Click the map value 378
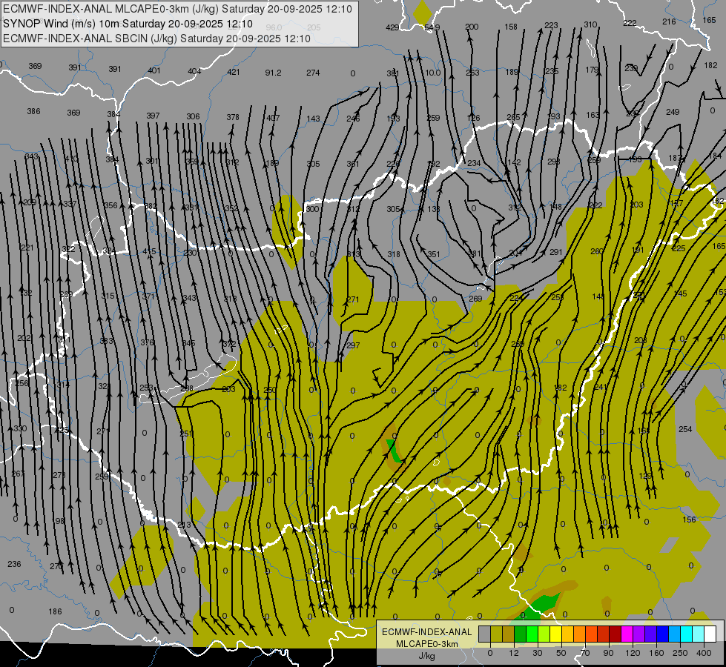Viewport: 726px width, 667px height. (233, 117)
